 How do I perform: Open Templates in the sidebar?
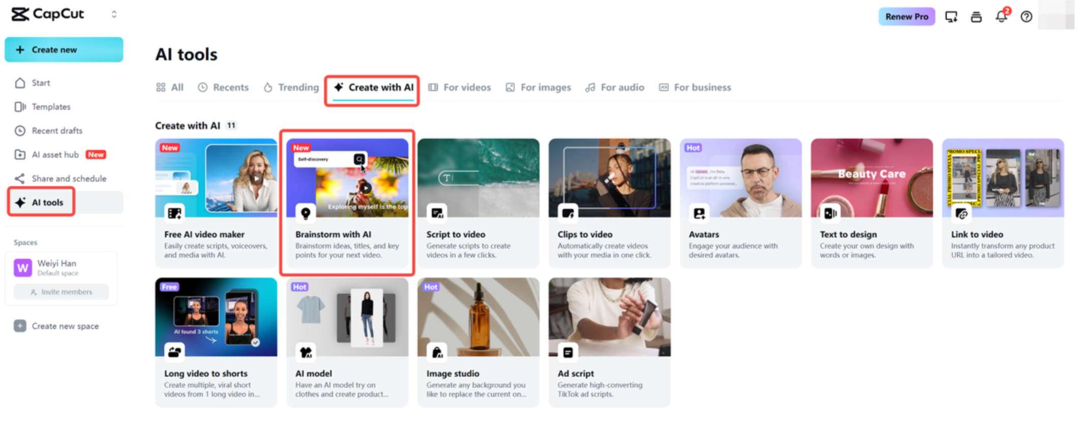[51, 107]
